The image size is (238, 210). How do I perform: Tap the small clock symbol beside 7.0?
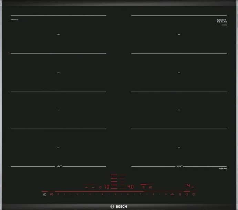point(100,187)
